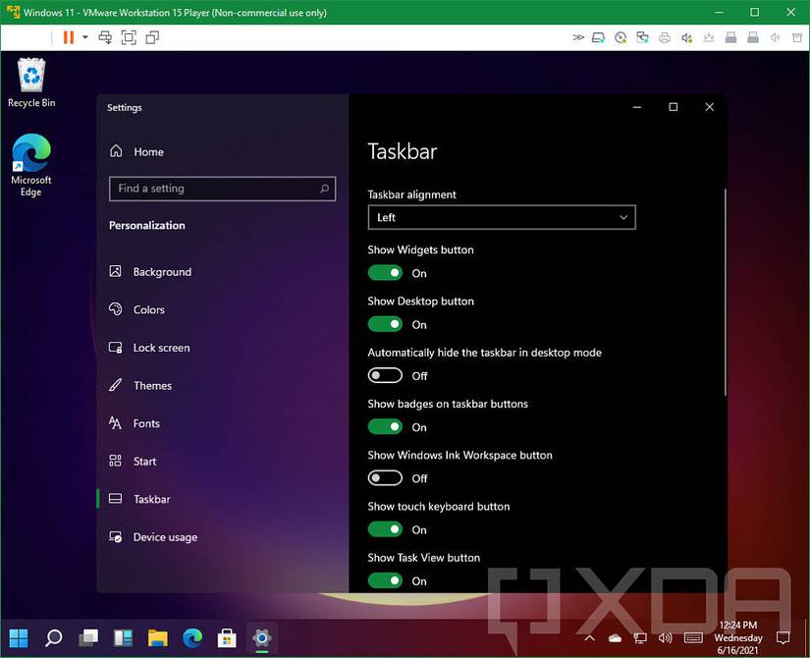This screenshot has width=810, height=658.
Task: Toggle Show Desktop button switch
Action: tap(386, 324)
